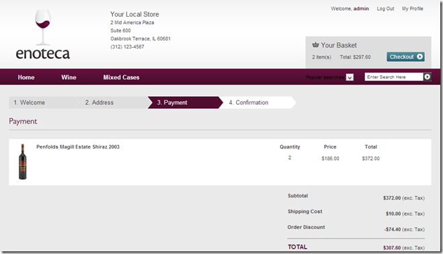Open the Popular searches dropdown arrow
The image size is (443, 254).
coord(350,77)
